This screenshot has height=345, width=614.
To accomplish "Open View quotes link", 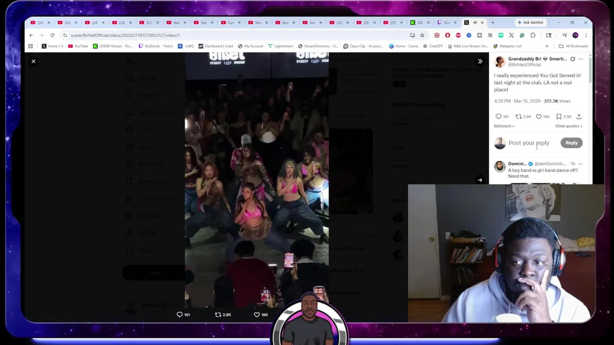I will pyautogui.click(x=569, y=126).
